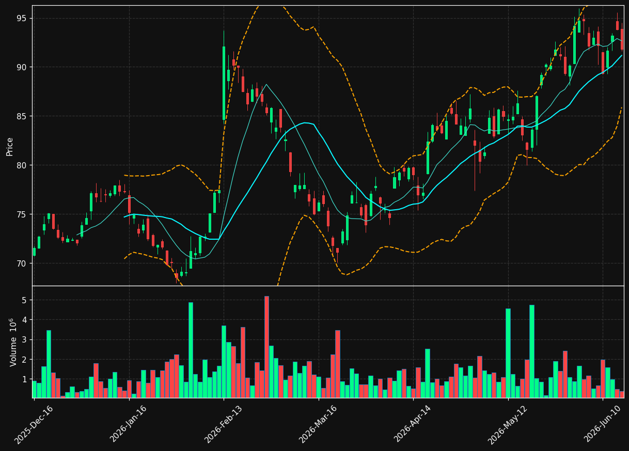Click the 70 price axis label
The height and width of the screenshot is (451, 629).
click(22, 263)
